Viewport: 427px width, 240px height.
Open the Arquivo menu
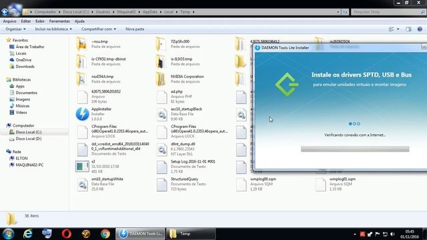[9, 21]
